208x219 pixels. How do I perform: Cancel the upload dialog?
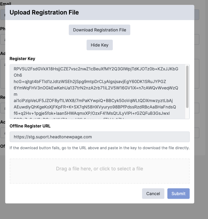point(153,193)
